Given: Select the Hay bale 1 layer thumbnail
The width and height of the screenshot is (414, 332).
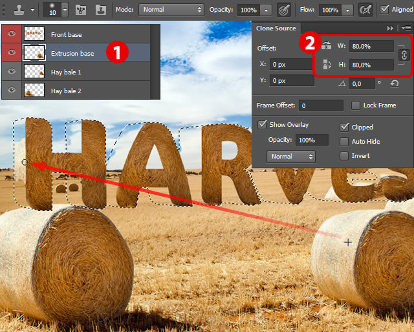Looking at the screenshot, I should pos(34,71).
